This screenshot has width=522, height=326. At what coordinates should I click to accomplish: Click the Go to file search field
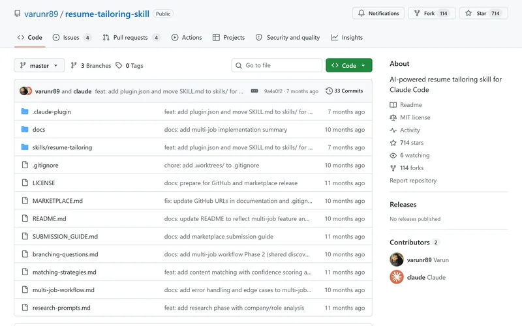click(x=277, y=66)
